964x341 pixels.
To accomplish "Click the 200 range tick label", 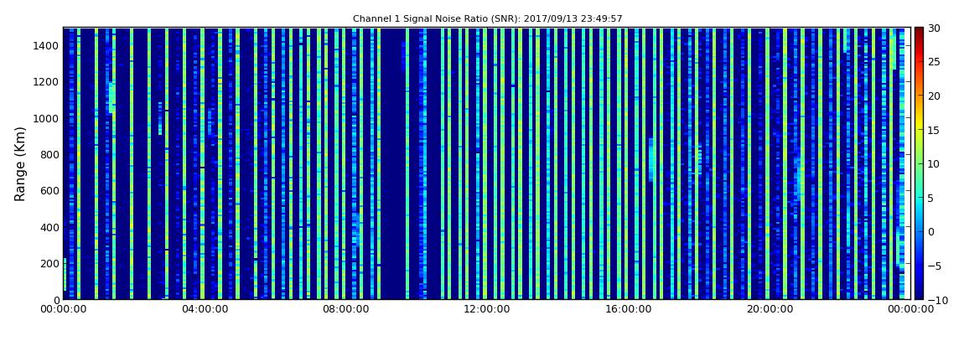I will (x=49, y=264).
